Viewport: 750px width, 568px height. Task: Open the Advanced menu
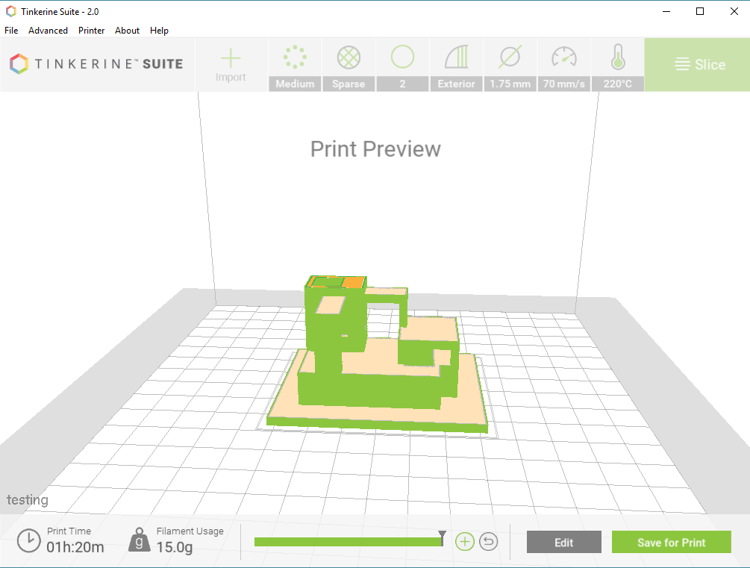click(x=48, y=30)
